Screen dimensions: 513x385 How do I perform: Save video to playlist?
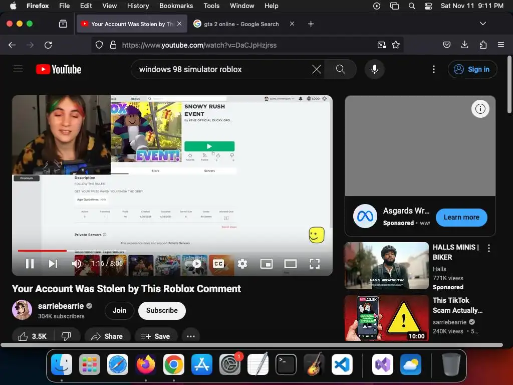coord(155,336)
